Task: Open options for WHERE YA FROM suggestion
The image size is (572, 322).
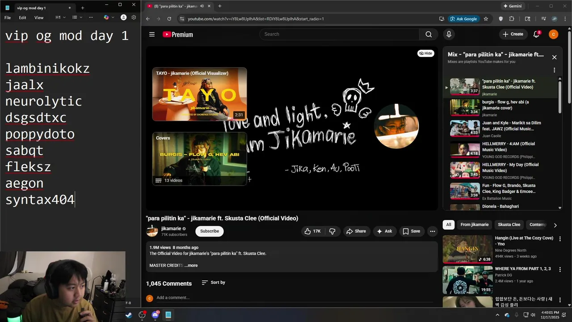Action: coord(560,270)
